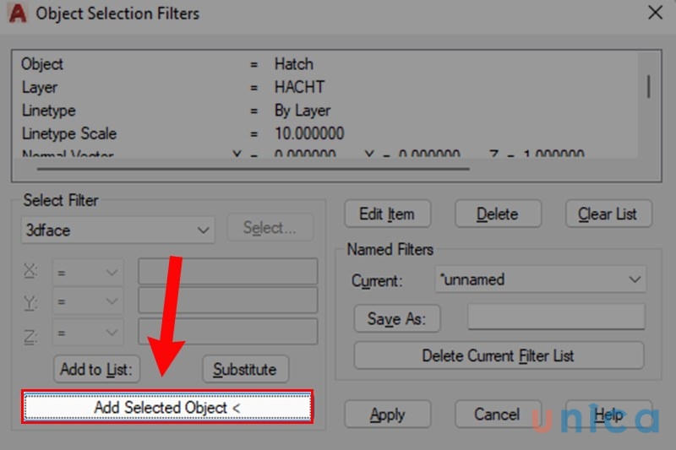Select the Layer = HACHT row in list
Viewport: 676px width, 450px height.
169,87
